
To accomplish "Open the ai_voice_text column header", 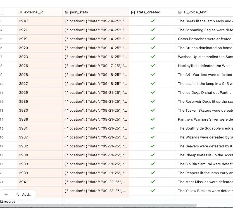I will 205,12.
